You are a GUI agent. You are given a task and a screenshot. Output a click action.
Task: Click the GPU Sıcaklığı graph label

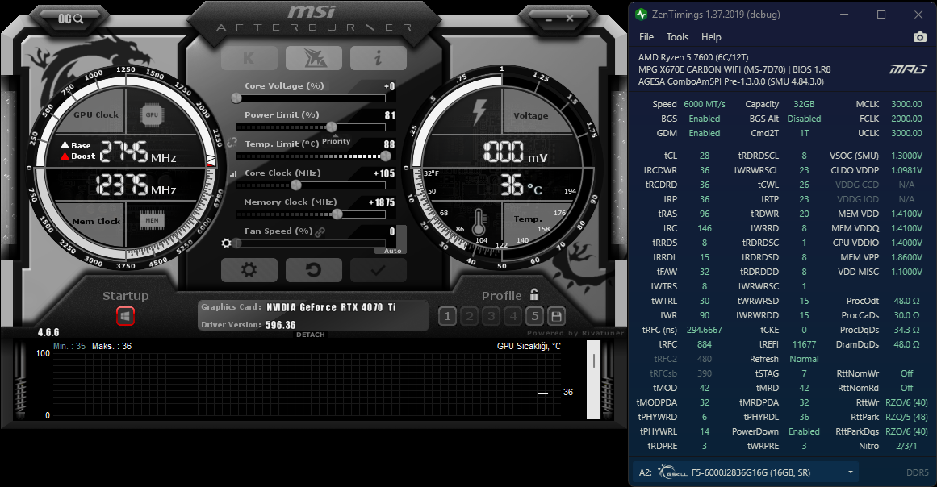pos(529,346)
